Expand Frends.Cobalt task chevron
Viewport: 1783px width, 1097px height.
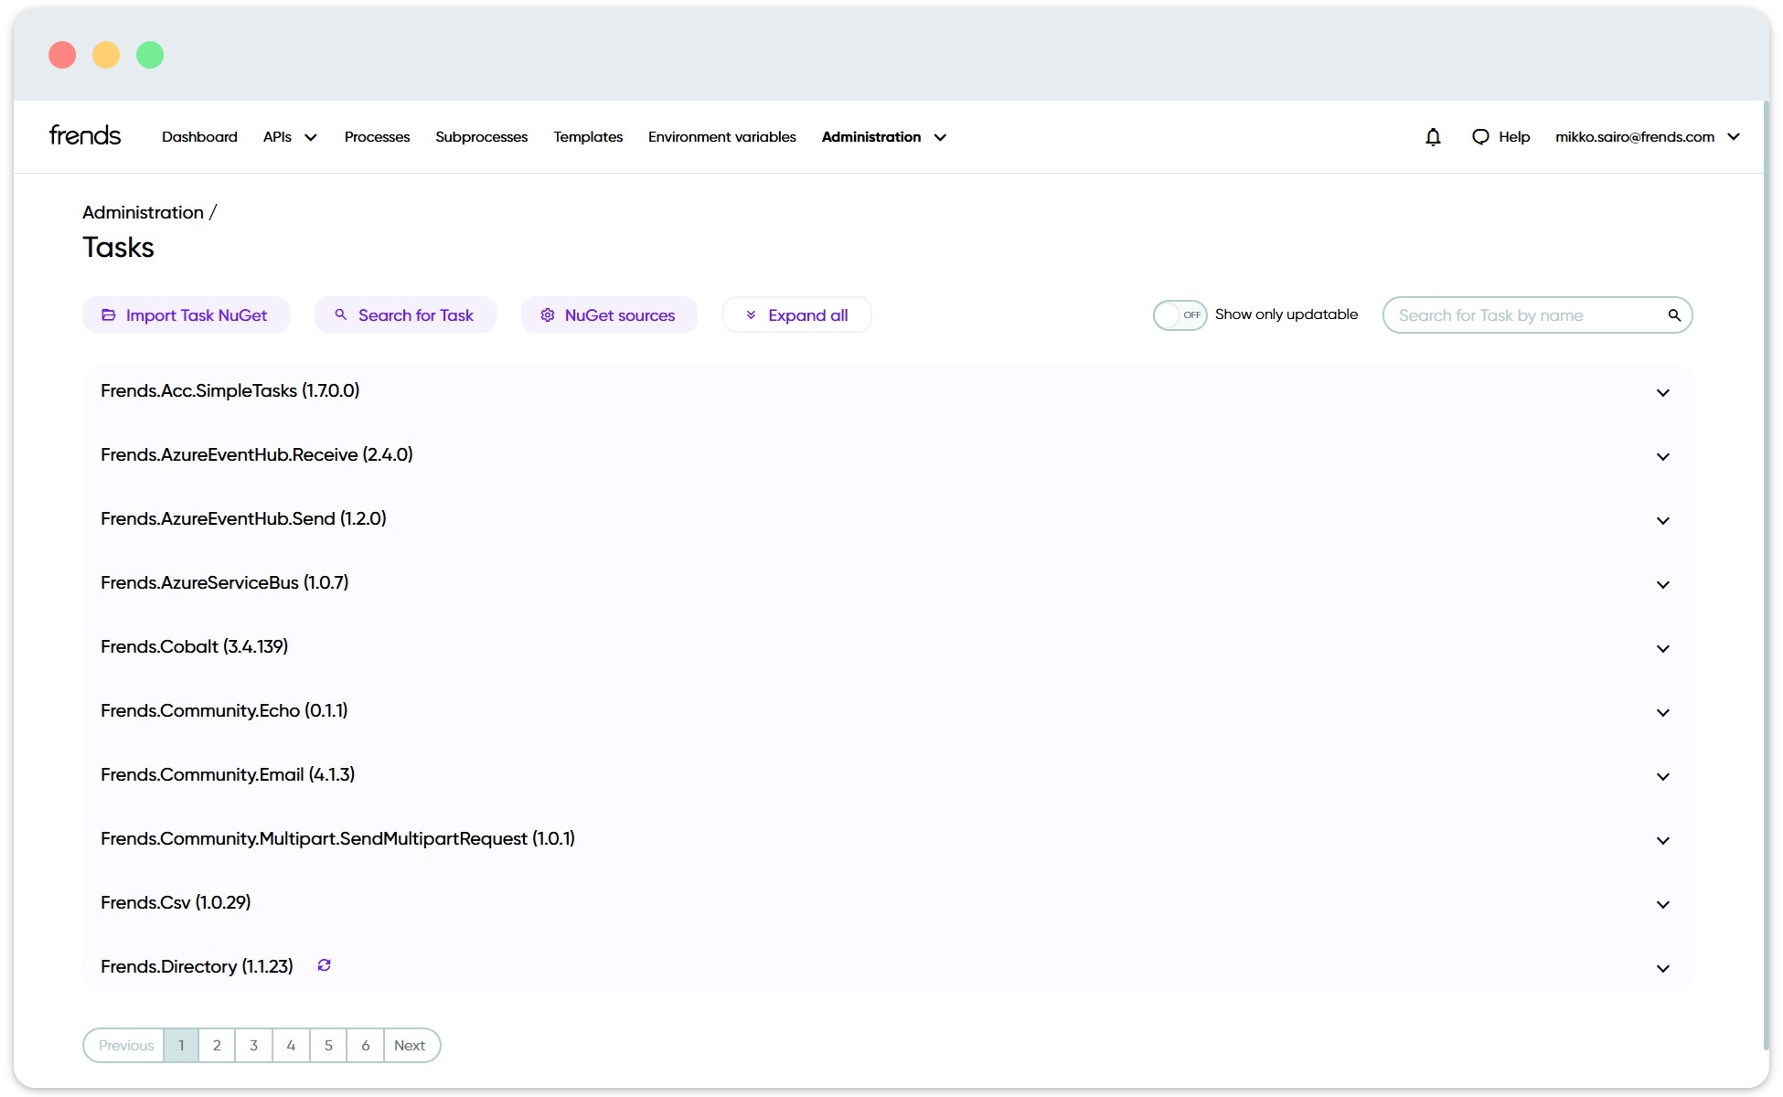point(1662,649)
